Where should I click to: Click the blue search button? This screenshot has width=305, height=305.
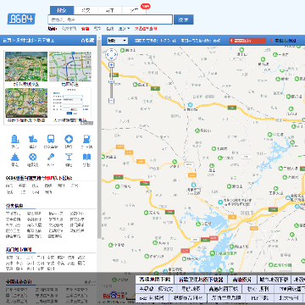[184, 19]
